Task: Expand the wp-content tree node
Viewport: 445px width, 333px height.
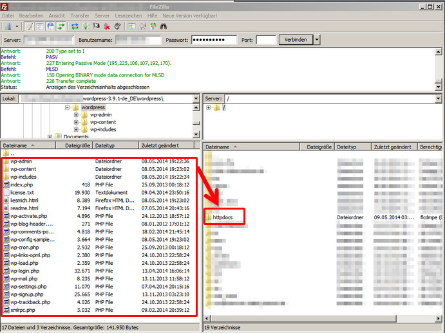Action: click(x=76, y=122)
